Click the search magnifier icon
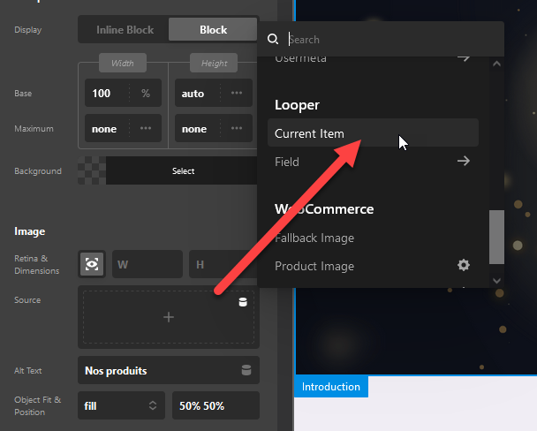The height and width of the screenshot is (431, 537). click(x=273, y=40)
